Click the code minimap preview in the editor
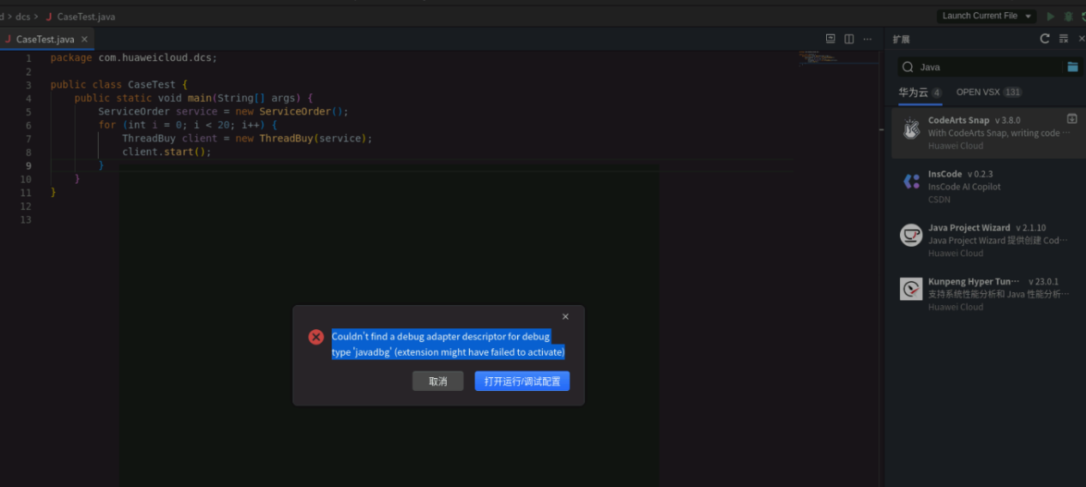 [821, 58]
